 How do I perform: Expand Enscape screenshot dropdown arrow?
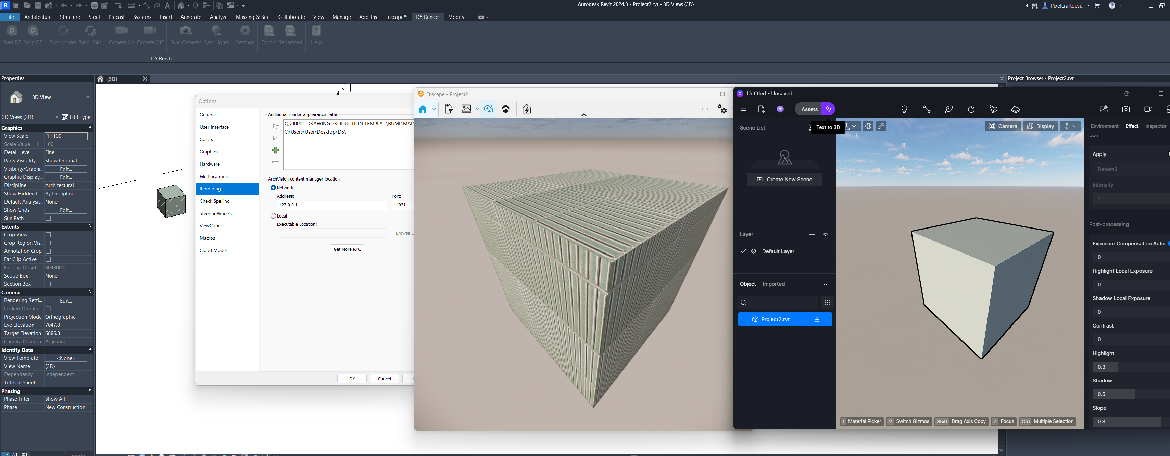click(x=477, y=109)
